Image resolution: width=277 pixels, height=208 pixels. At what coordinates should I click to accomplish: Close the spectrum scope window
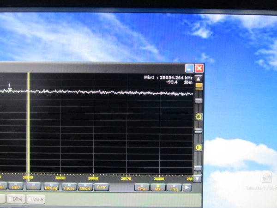click(199, 67)
